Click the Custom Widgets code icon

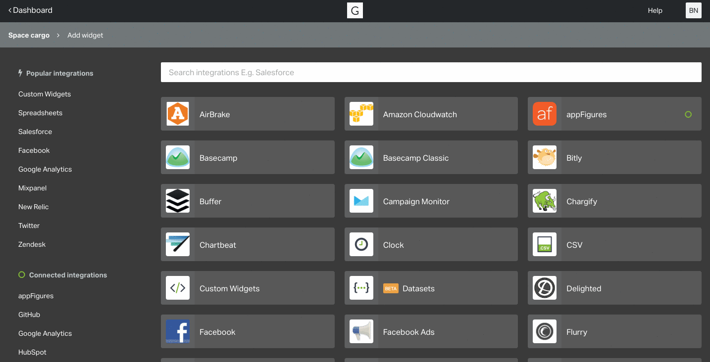(178, 288)
